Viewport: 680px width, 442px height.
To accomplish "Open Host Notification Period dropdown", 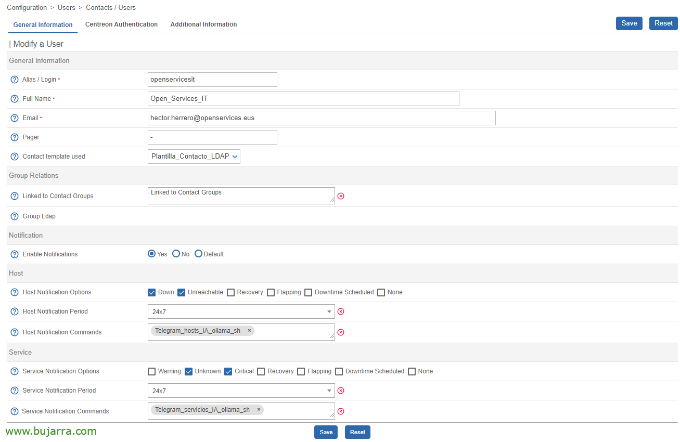I will [241, 311].
